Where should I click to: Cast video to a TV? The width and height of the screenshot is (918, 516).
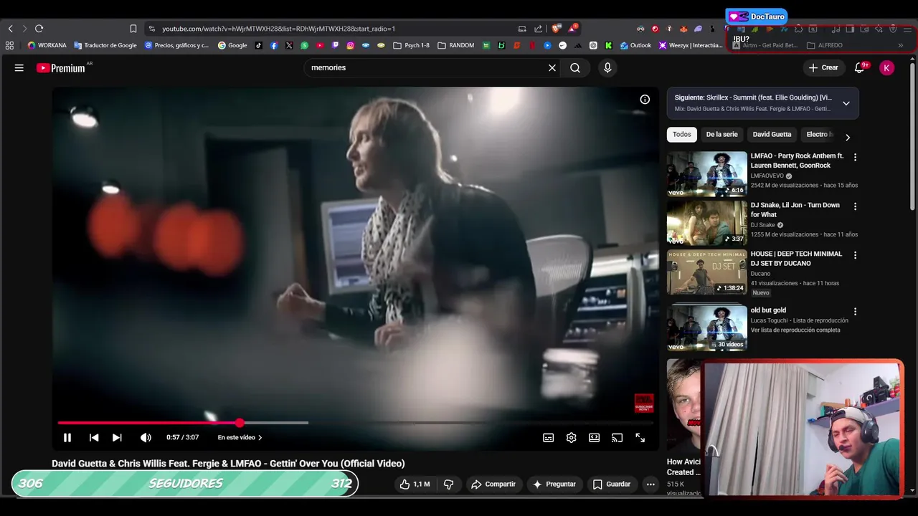tap(617, 438)
